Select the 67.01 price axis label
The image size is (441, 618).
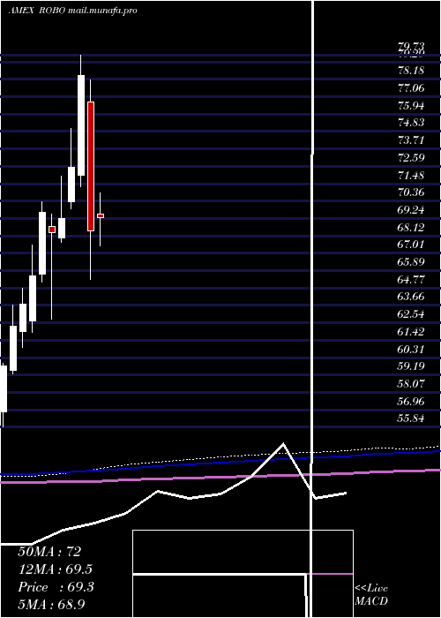pos(411,245)
